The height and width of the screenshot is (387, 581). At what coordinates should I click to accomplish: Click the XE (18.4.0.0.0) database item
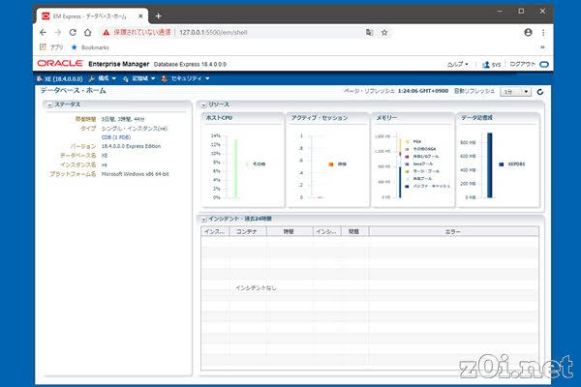click(x=60, y=78)
